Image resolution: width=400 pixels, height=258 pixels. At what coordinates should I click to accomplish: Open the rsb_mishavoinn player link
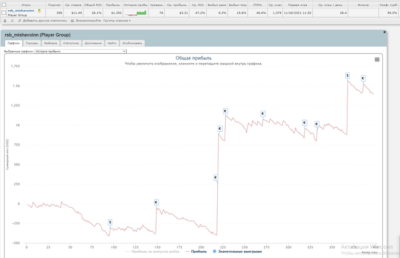[x=22, y=10]
